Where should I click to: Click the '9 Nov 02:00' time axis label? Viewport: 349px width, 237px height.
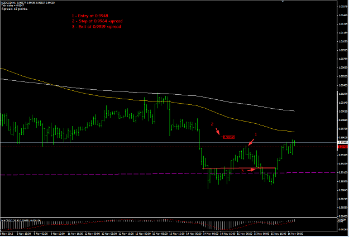[x=41, y=234]
